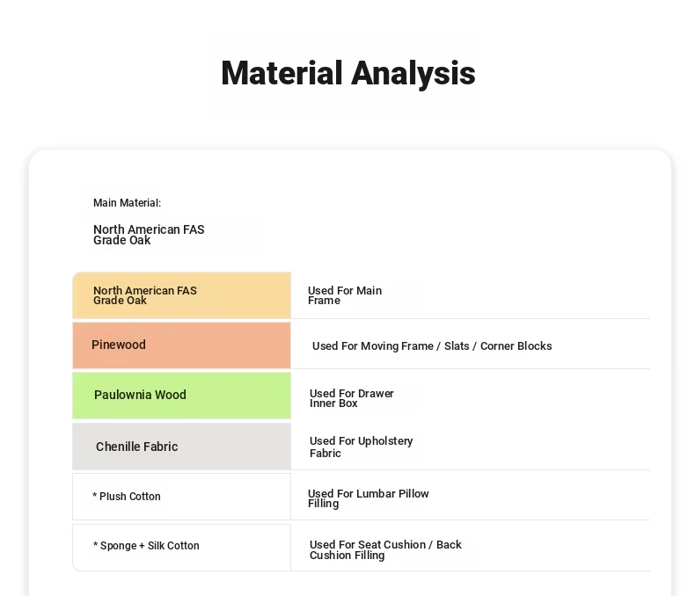Click the gray Chenille Fabric cell

pos(182,447)
